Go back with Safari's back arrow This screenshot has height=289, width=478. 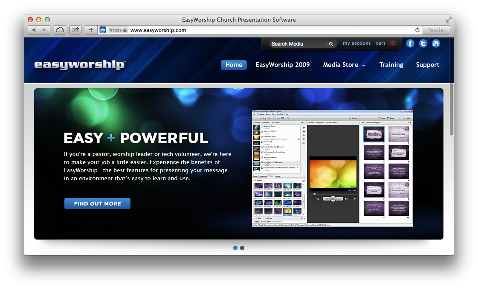coord(34,30)
